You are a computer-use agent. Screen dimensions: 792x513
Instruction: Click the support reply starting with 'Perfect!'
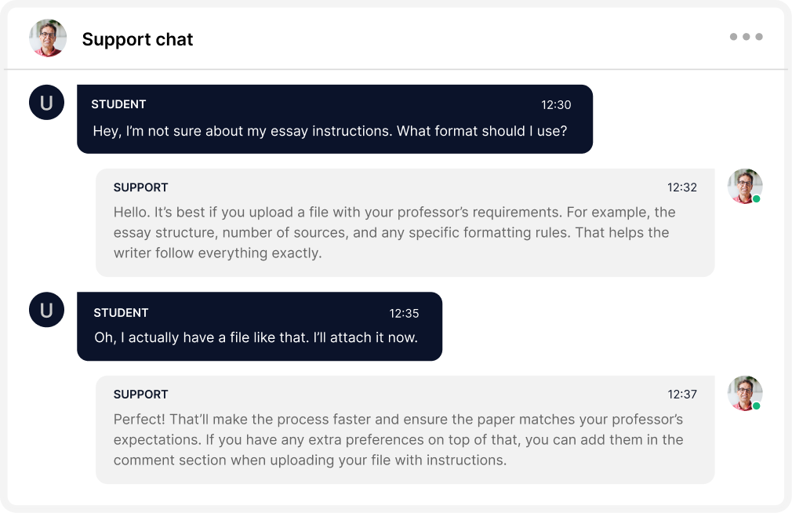pyautogui.click(x=398, y=439)
